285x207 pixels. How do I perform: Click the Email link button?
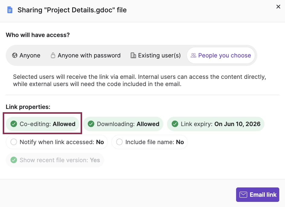pyautogui.click(x=258, y=195)
